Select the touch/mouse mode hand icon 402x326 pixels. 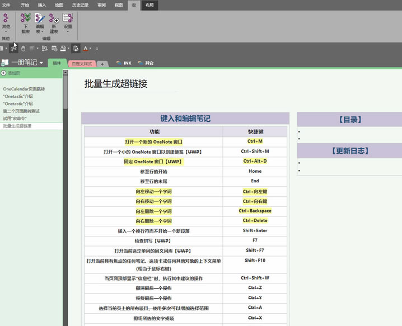[x=23, y=49]
